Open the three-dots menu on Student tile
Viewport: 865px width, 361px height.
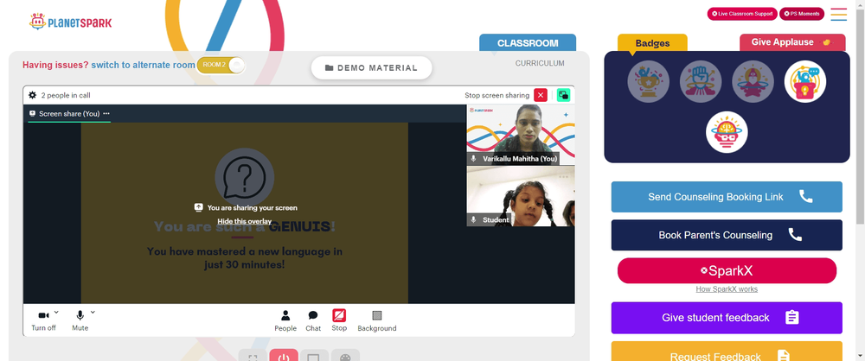pyautogui.click(x=563, y=177)
